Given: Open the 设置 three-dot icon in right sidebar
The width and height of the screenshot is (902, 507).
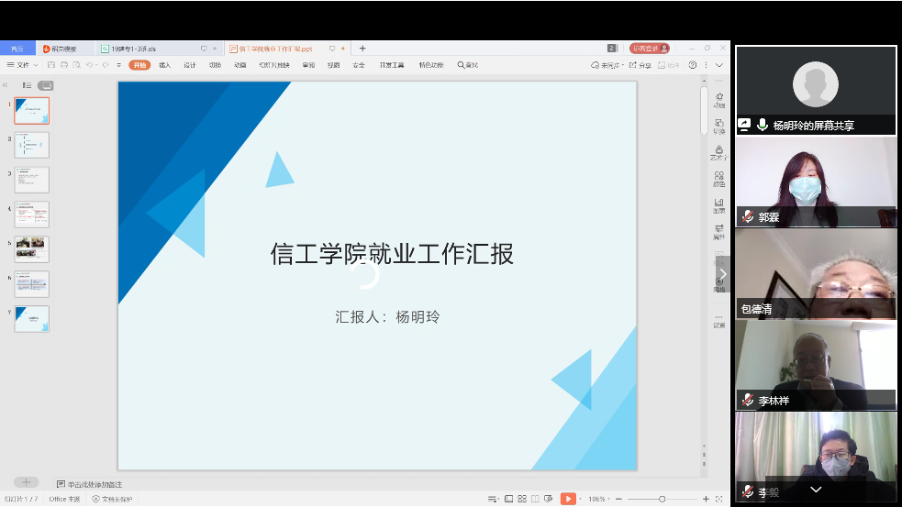Looking at the screenshot, I should [x=719, y=321].
